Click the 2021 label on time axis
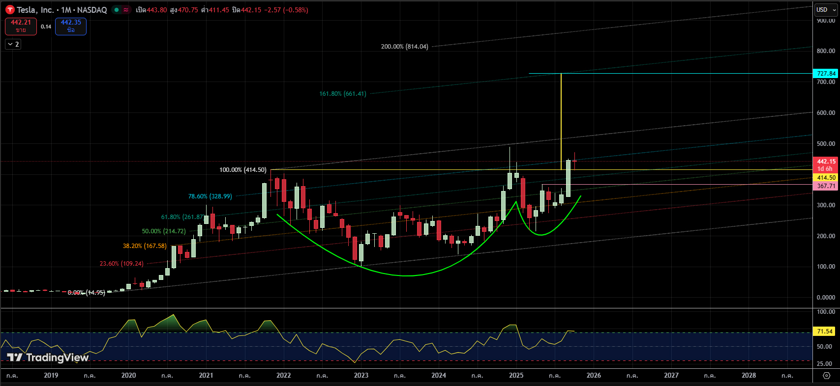 206,375
